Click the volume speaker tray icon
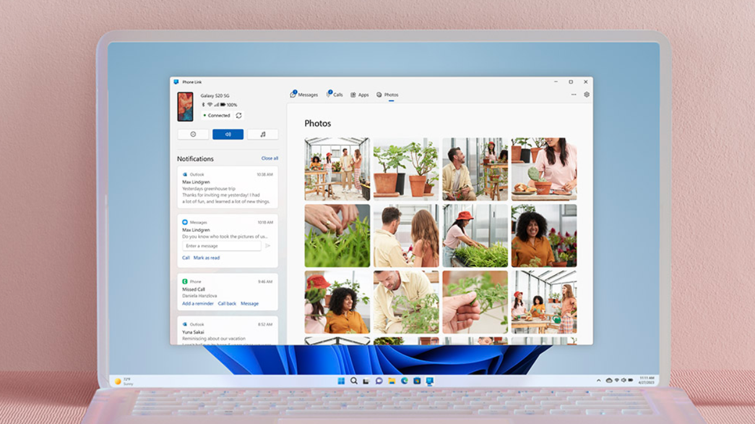Image resolution: width=755 pixels, height=424 pixels. pyautogui.click(x=623, y=381)
